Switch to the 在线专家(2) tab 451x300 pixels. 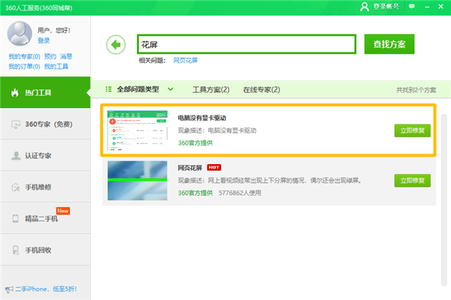click(261, 90)
